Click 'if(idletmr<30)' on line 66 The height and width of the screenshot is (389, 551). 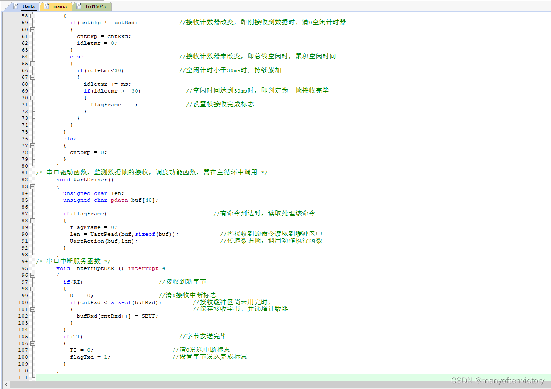[x=100, y=70]
